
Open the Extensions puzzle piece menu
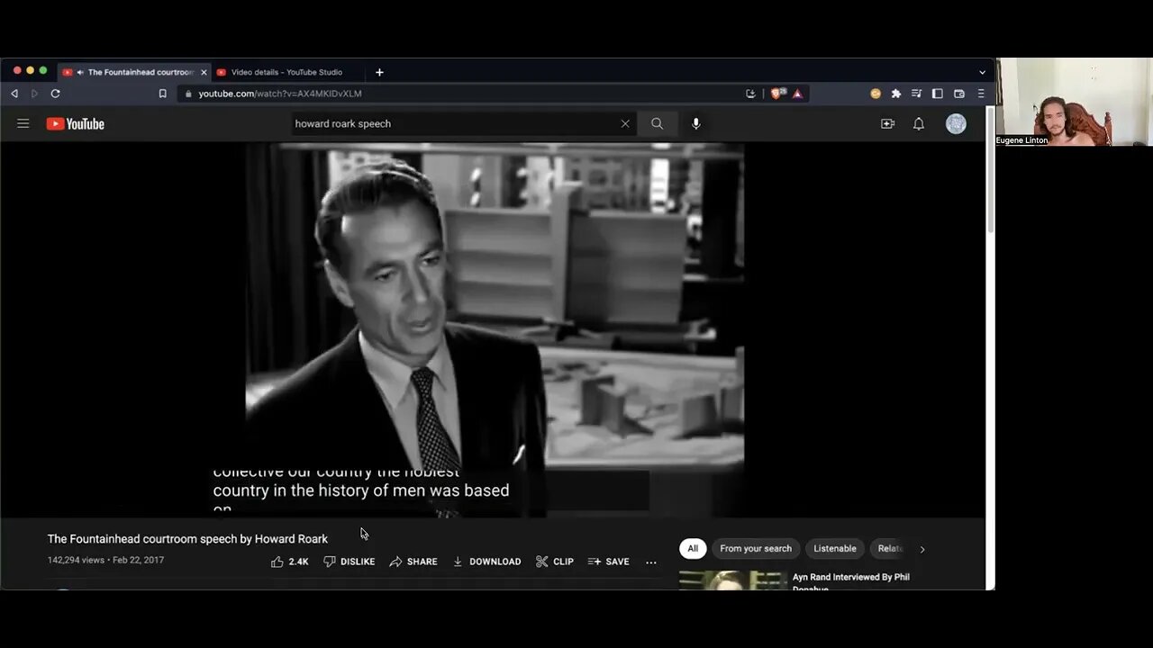tap(896, 94)
